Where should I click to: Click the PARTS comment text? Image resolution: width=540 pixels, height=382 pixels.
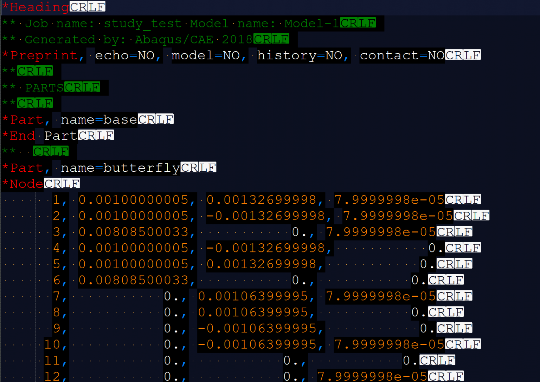(x=44, y=87)
